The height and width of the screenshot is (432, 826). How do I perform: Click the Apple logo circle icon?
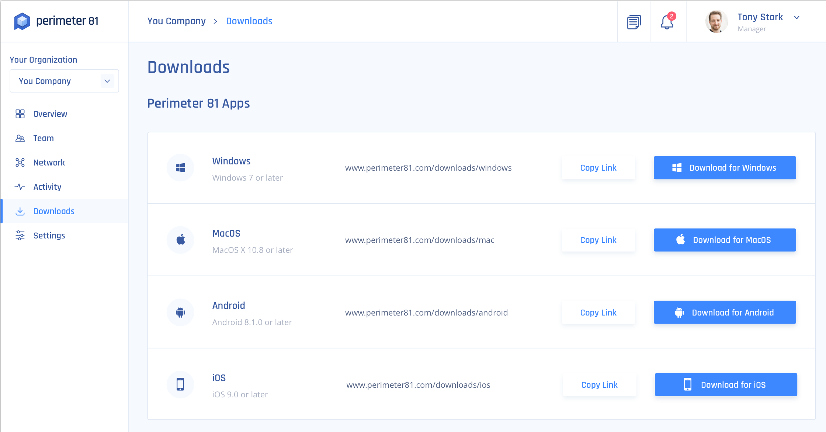pos(180,240)
